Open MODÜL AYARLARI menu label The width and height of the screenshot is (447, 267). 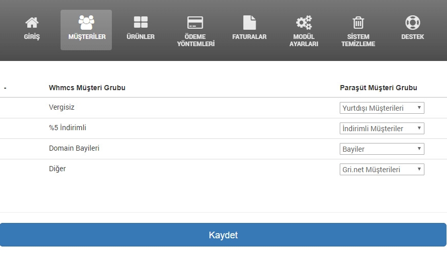[x=304, y=40]
